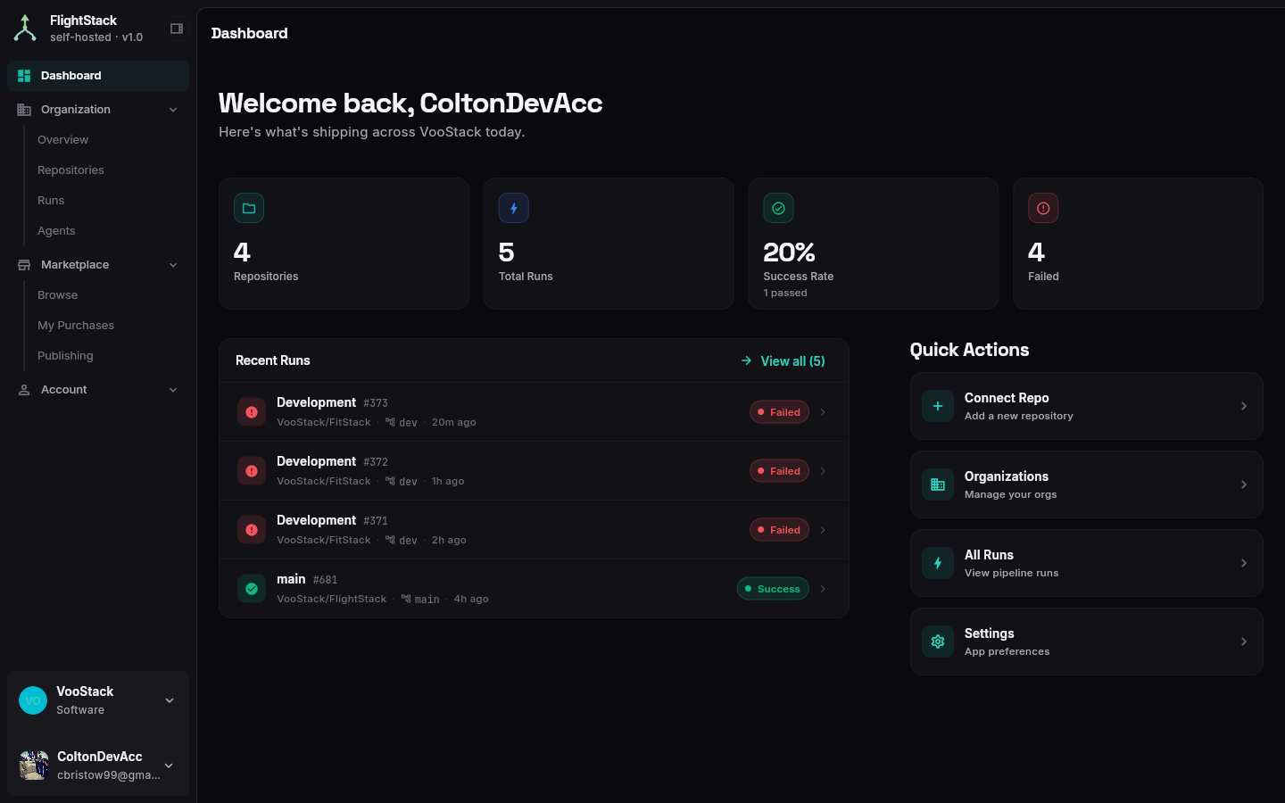Click chevron arrow on Development #371 row
The image size is (1285, 803).
point(823,530)
